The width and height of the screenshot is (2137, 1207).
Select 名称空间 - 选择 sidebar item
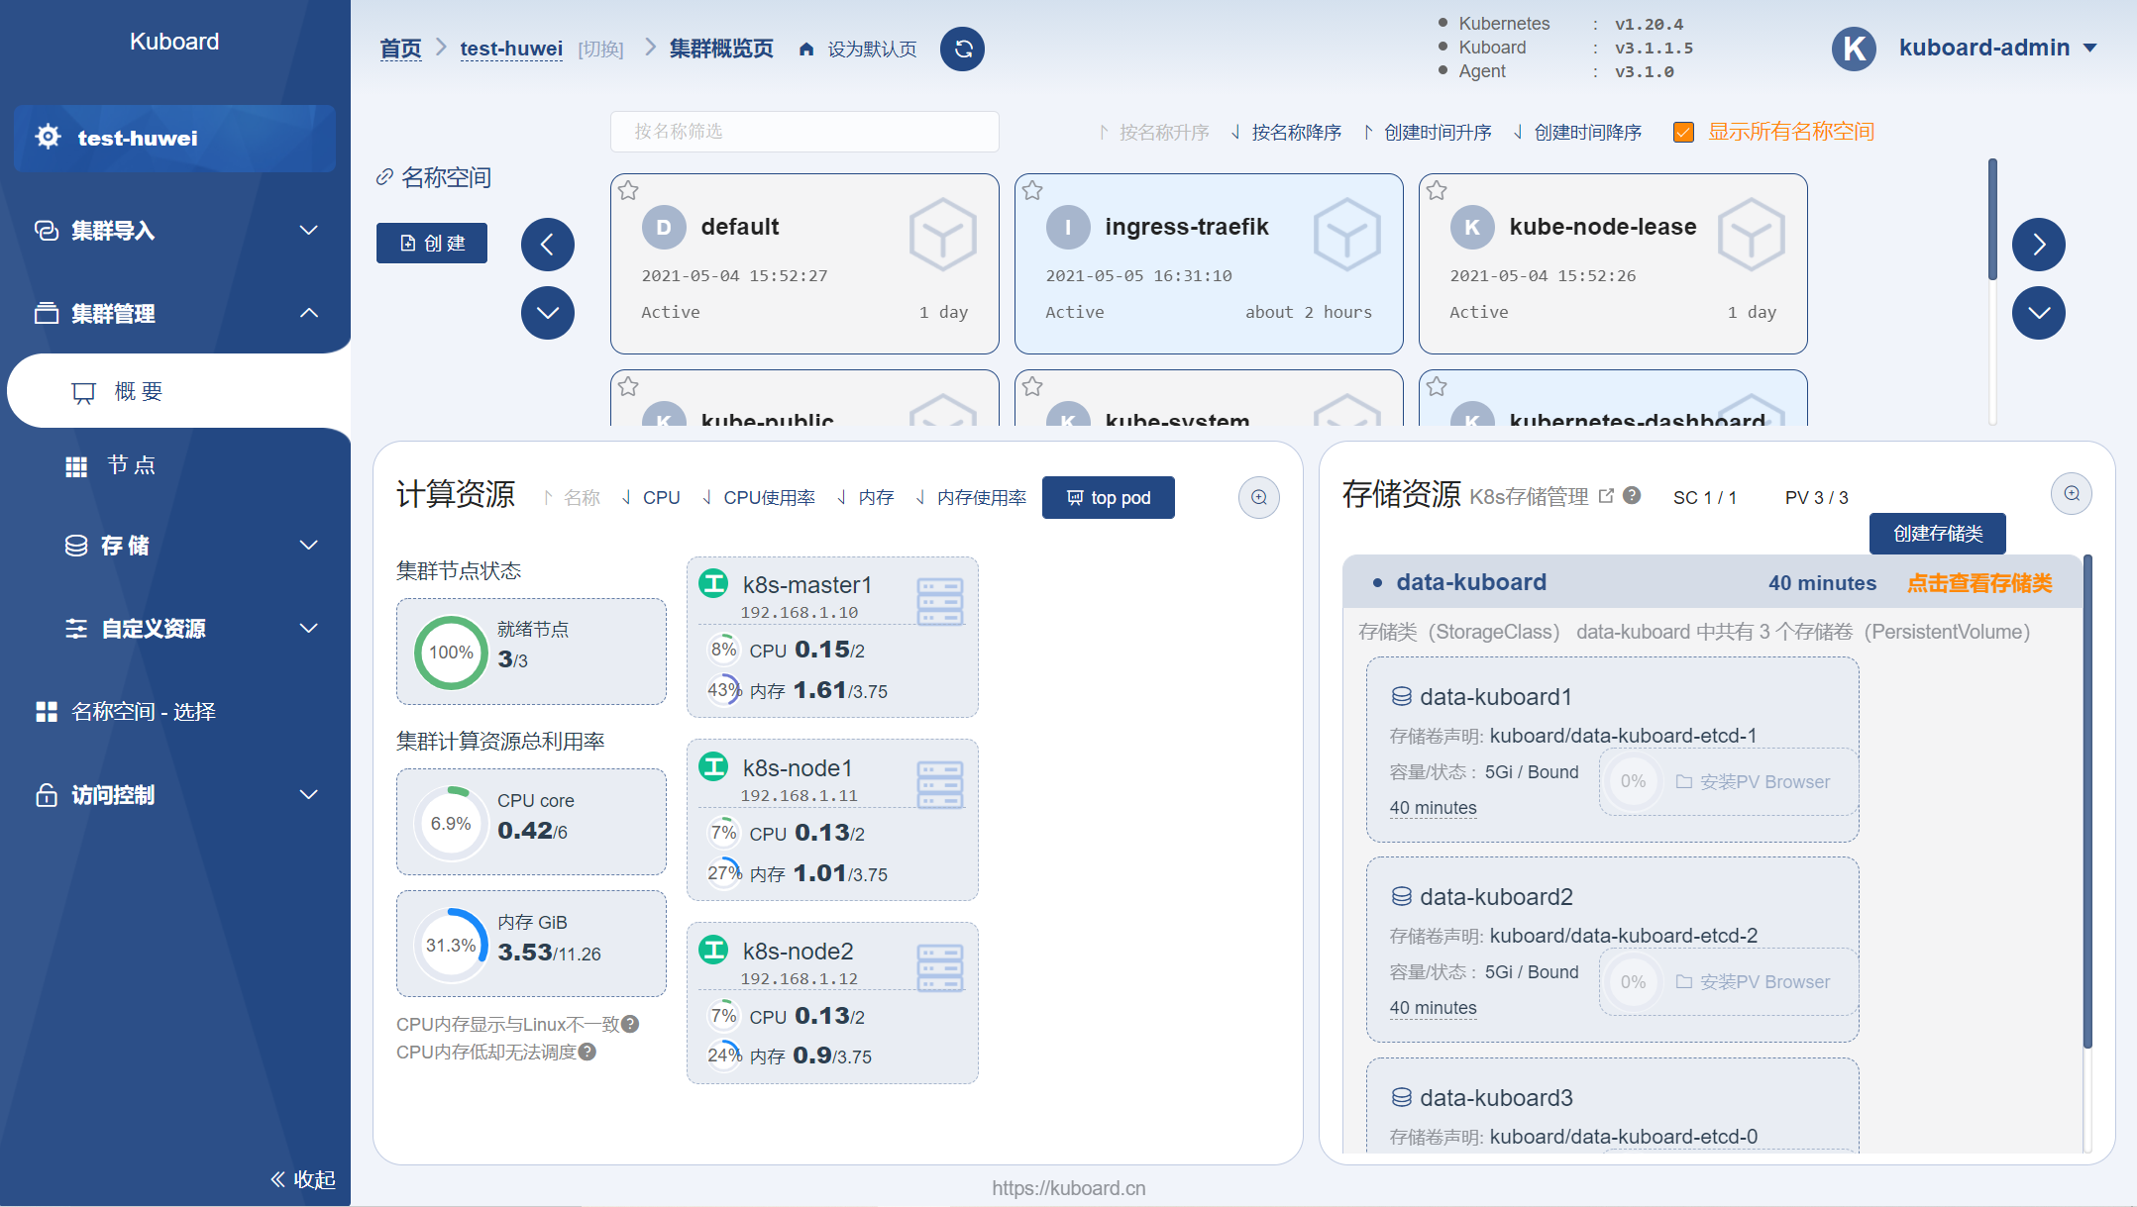(143, 712)
